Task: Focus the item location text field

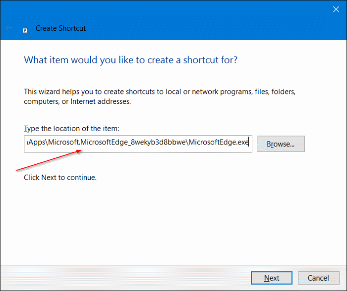Action: tap(138, 144)
